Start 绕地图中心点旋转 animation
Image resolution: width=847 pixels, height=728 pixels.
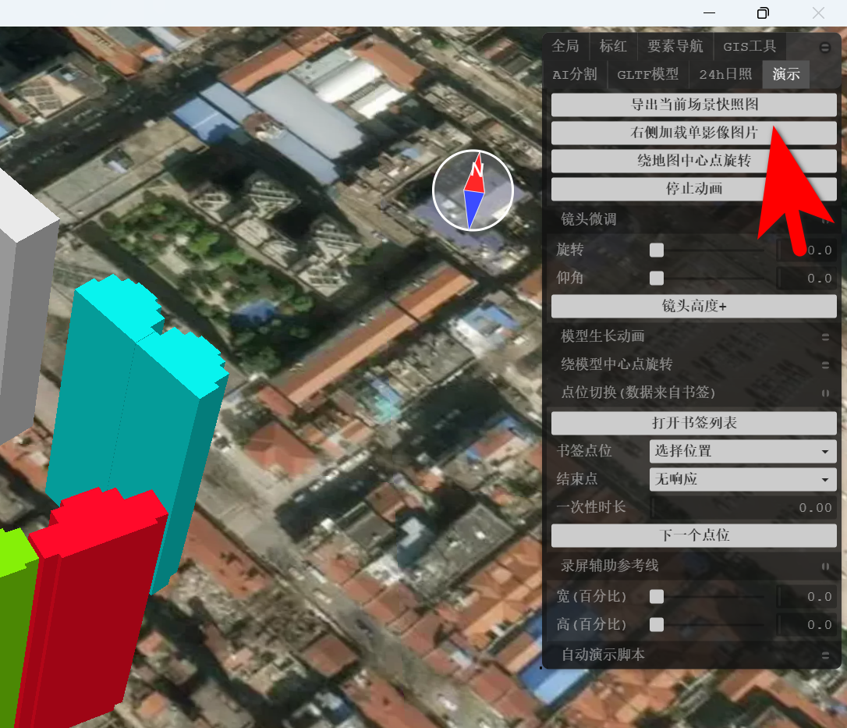[x=693, y=161]
